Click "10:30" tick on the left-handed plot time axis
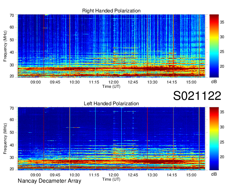This screenshot has height=185, width=228. tap(74, 175)
